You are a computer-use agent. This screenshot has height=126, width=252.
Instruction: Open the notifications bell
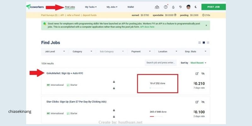tap(173, 7)
